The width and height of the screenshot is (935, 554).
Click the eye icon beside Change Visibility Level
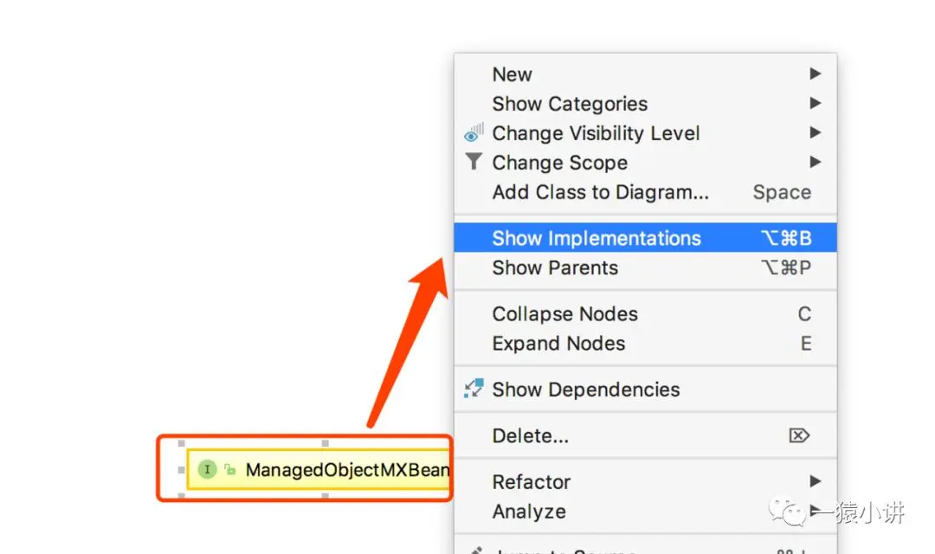[x=474, y=133]
